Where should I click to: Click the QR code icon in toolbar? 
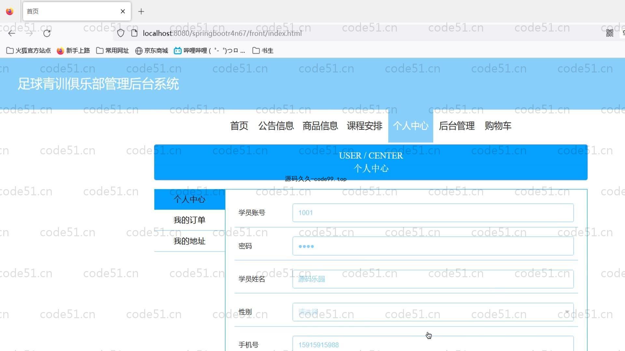pos(609,33)
